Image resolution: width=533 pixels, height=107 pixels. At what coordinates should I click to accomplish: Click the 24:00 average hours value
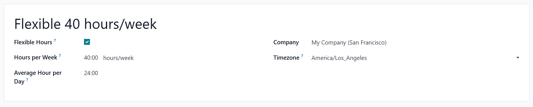(91, 73)
